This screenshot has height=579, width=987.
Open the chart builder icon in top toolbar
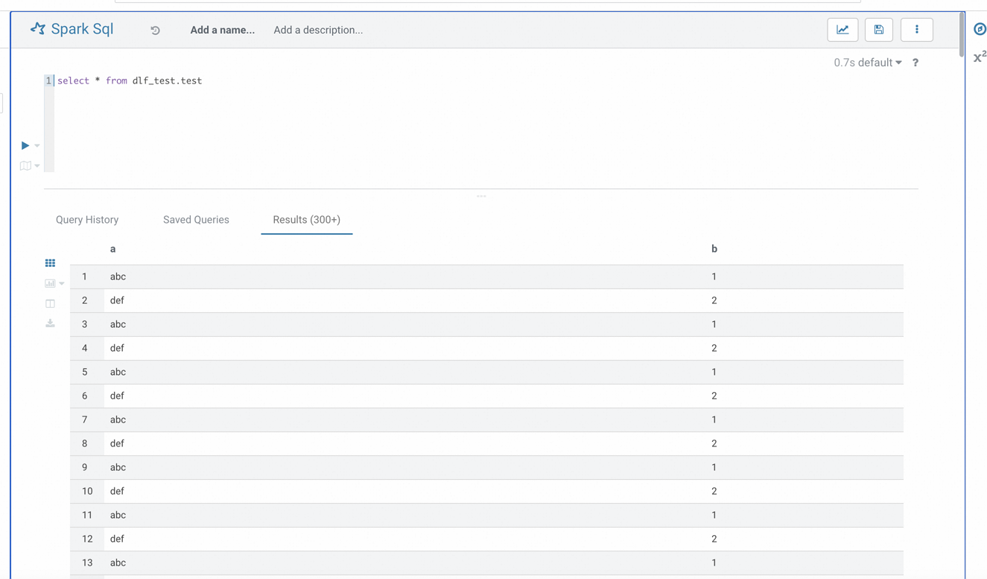(x=842, y=29)
